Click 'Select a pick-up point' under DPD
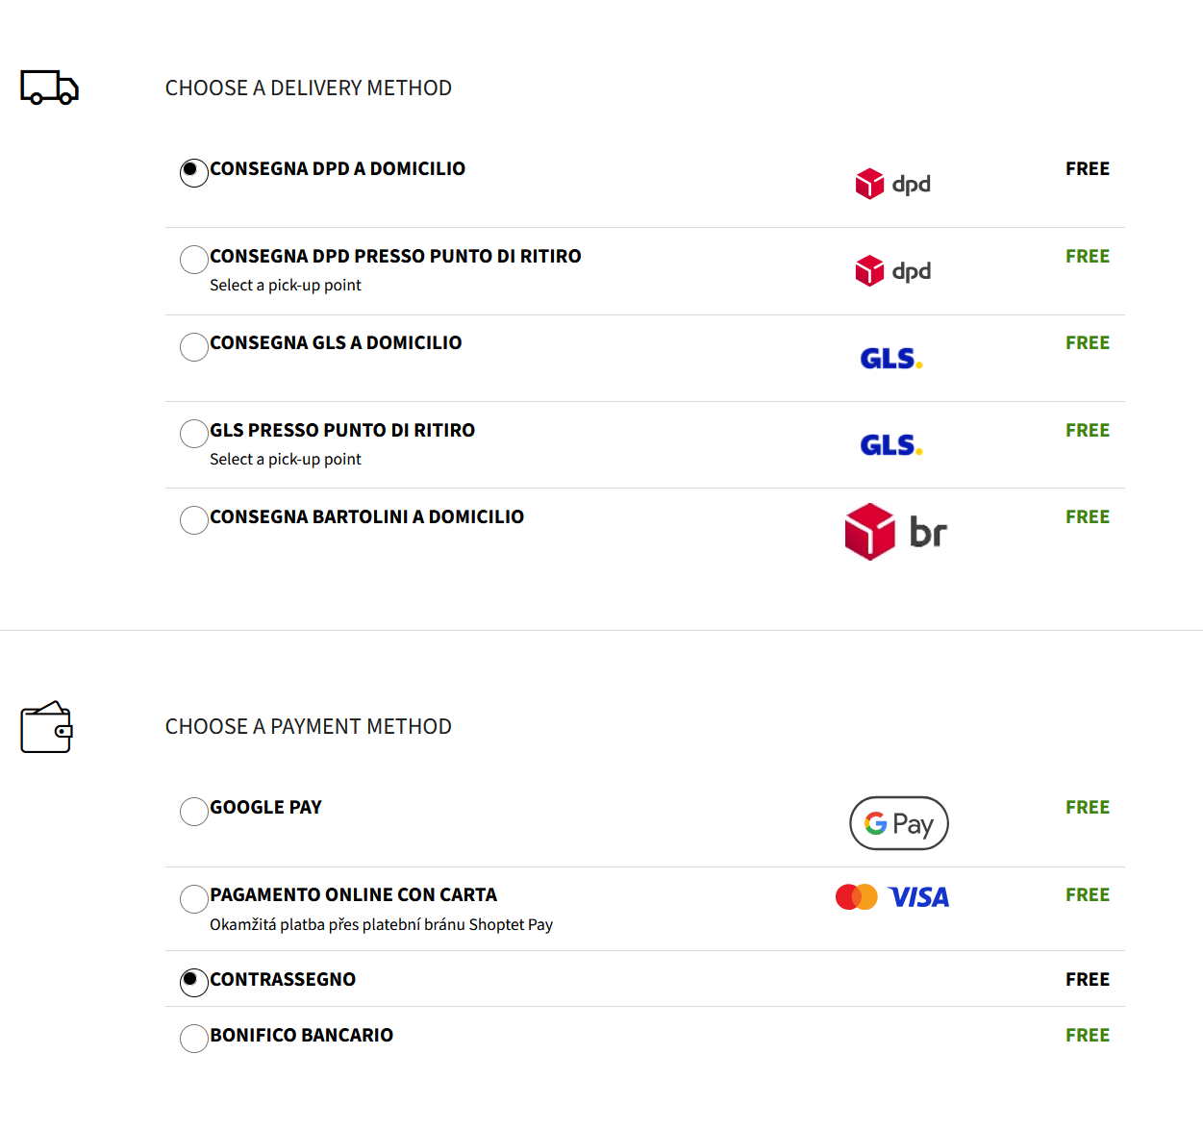The image size is (1203, 1130). (286, 286)
